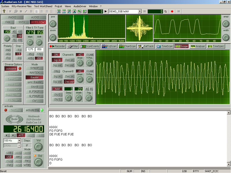Screen dimensions: 231x173
Task: Click the loop/repeat icon in toolbar
Action: [x=166, y=11]
